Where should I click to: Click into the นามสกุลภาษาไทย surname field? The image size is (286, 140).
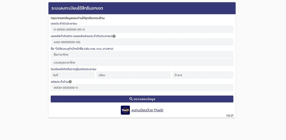click(142, 62)
